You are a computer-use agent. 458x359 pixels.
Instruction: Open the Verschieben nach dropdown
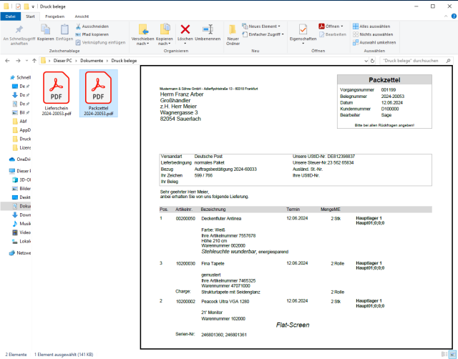pyautogui.click(x=143, y=44)
